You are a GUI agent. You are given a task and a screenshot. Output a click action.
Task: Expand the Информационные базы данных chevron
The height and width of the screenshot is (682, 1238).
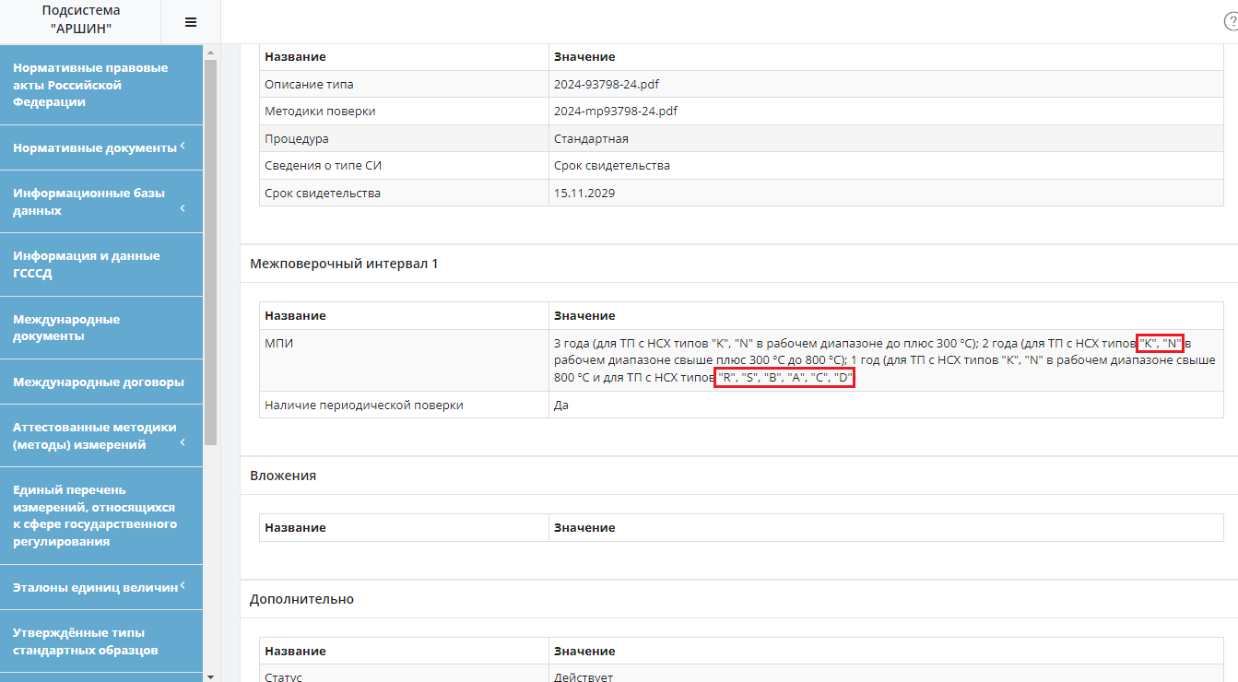(183, 208)
